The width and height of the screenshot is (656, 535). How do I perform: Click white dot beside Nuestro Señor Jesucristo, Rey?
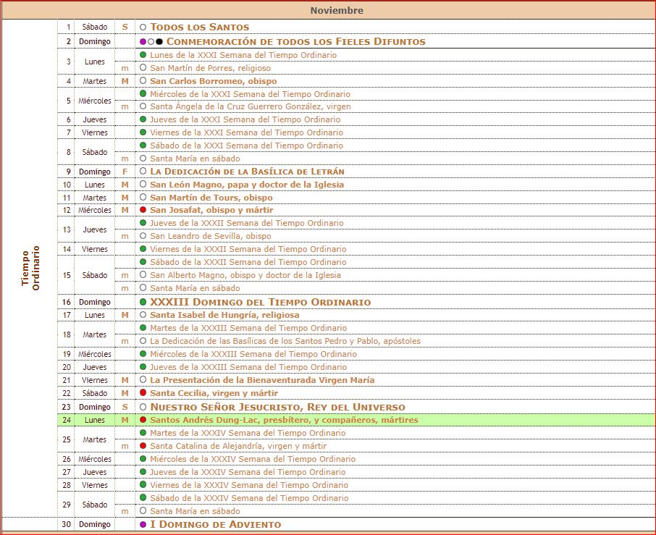(x=143, y=407)
